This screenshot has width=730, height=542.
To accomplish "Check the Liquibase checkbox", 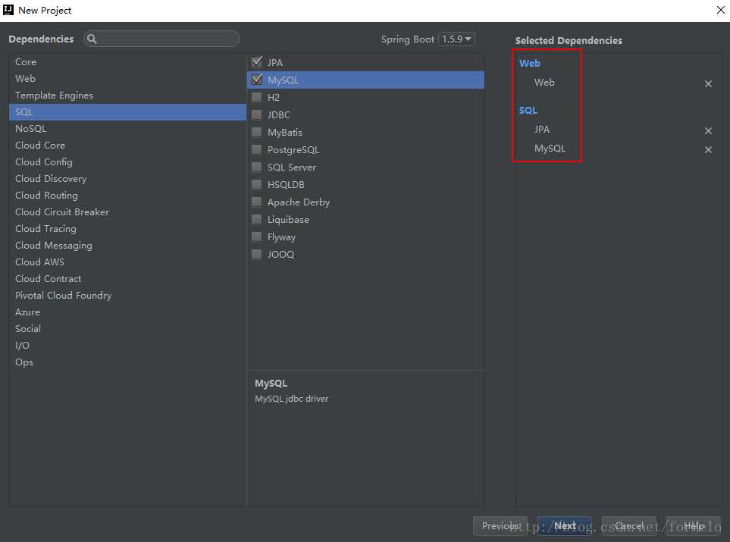I will pyautogui.click(x=256, y=219).
